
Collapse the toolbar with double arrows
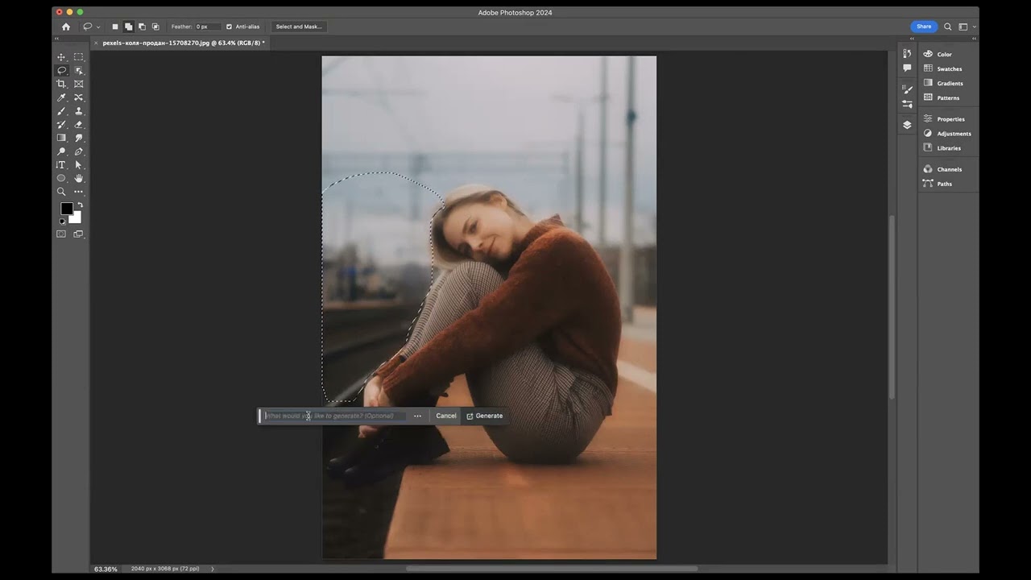57,39
